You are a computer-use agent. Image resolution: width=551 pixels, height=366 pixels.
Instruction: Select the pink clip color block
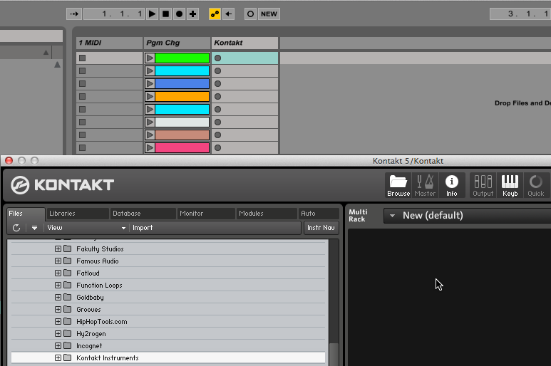click(x=182, y=147)
